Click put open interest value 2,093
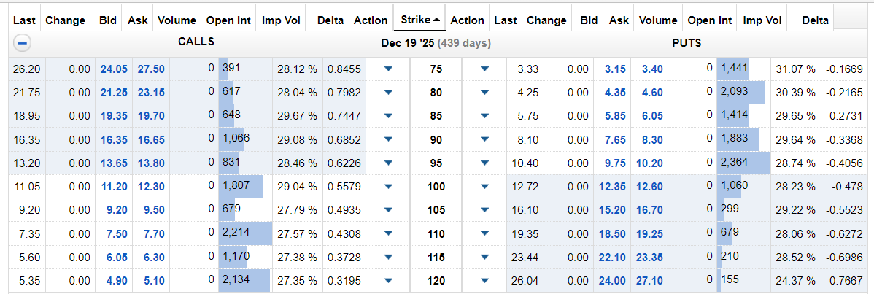 734,92
